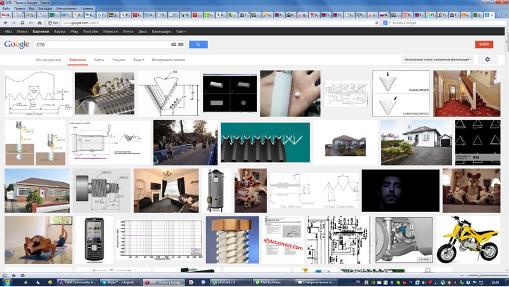509x287 pixels.
Task: Expand the 'Ещё' menu in the black Google bar
Action: tap(181, 31)
